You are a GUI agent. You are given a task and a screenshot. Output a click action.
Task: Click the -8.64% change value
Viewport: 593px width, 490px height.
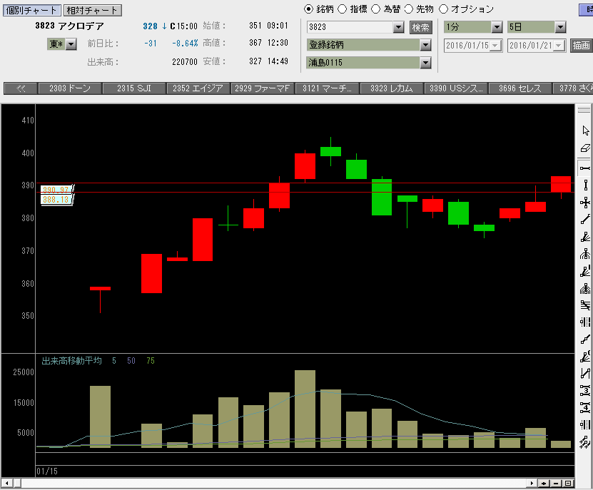coord(185,44)
